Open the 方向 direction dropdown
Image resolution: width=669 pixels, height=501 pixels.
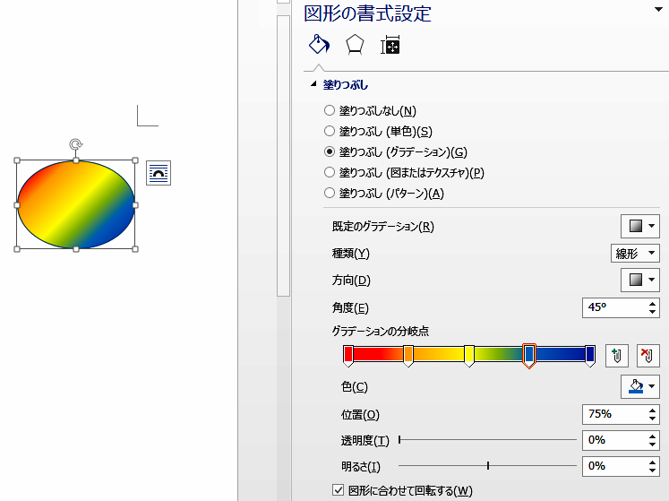(x=640, y=281)
